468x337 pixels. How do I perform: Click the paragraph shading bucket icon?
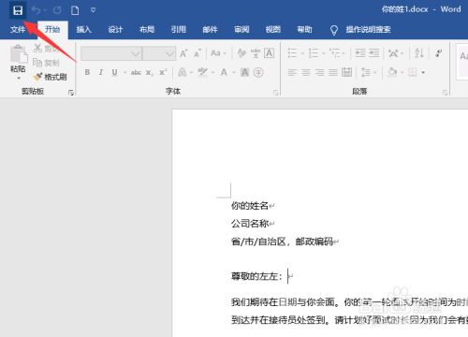point(392,72)
